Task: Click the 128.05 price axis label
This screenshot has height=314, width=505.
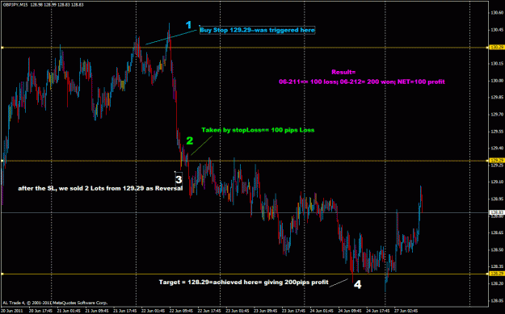Action: 498,300
